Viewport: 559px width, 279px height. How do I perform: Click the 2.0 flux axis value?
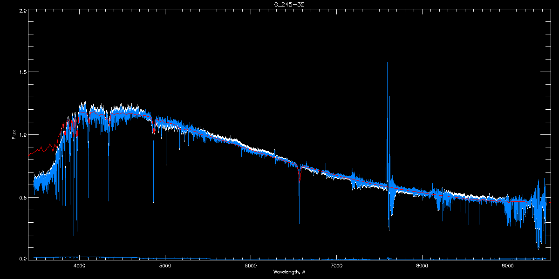coord(22,10)
